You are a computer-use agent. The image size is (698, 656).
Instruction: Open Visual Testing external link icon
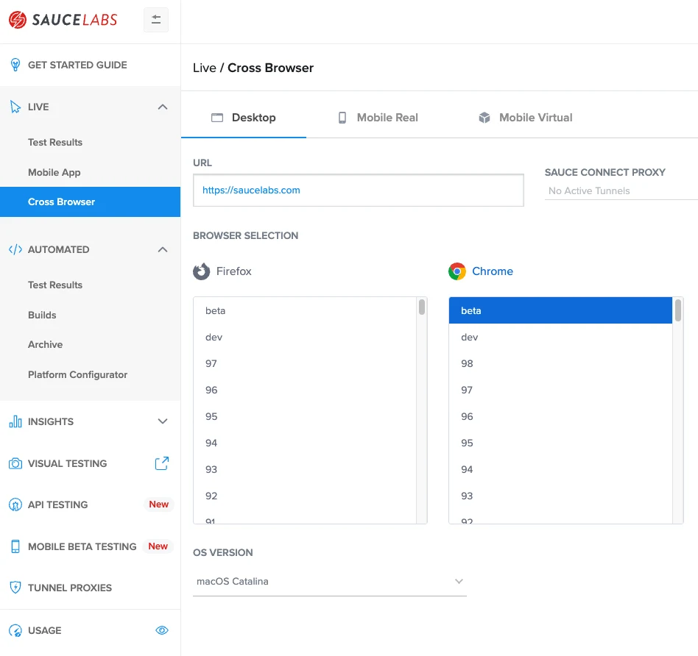[x=162, y=463]
